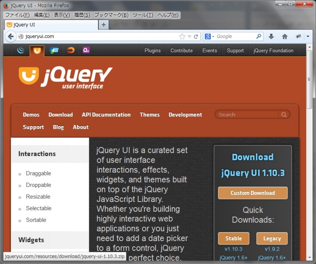
Task: Click the page vertical scrollbar thumb
Action: pyautogui.click(x=309, y=79)
